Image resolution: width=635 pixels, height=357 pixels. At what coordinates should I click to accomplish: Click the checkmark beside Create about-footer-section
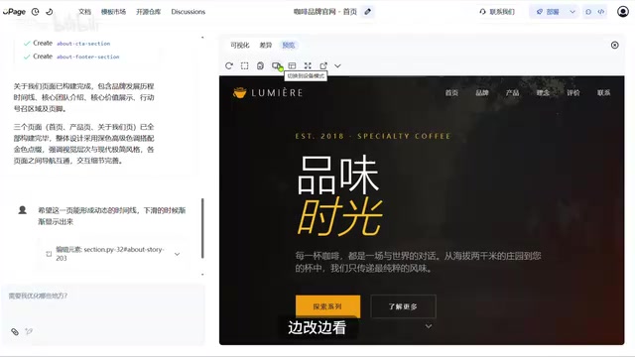pyautogui.click(x=27, y=57)
